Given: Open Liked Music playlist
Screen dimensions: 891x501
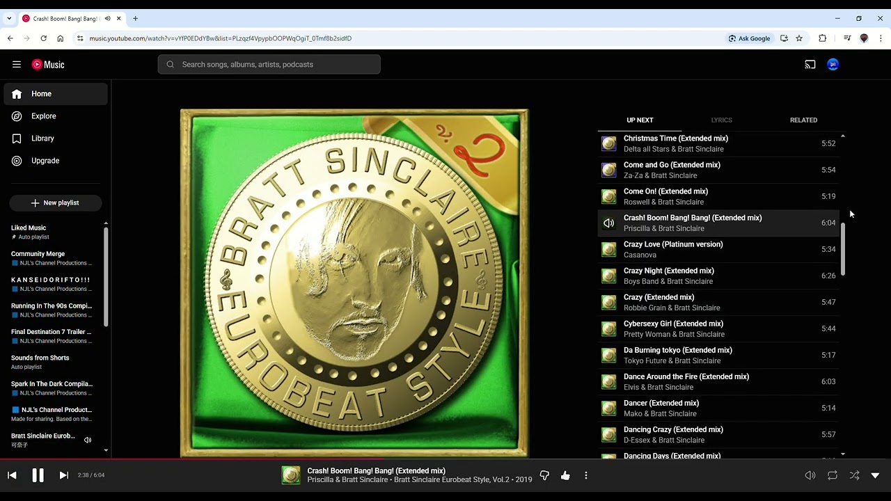Looking at the screenshot, I should tap(53, 232).
